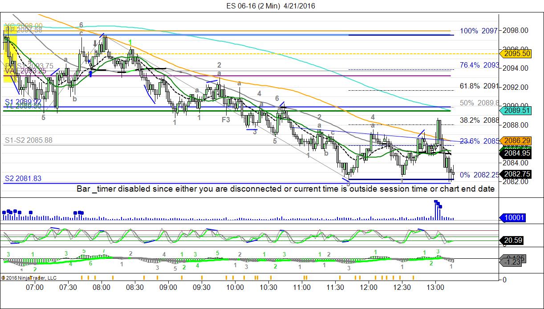544x309 pixels.
Task: Click the 12:30 time axis label
Action: tap(402, 287)
